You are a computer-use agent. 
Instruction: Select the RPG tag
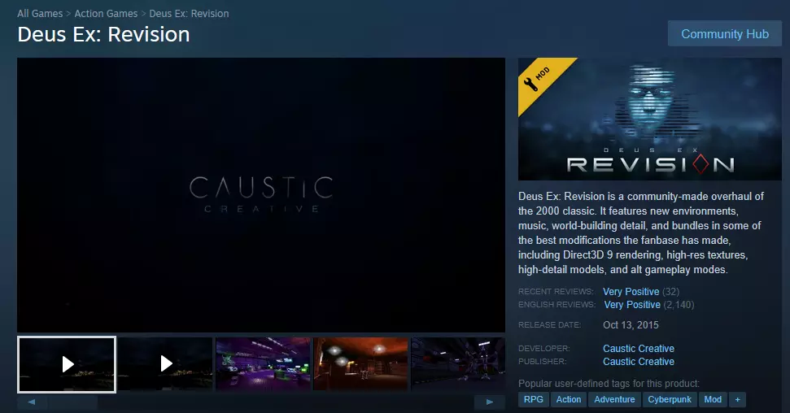coord(533,399)
